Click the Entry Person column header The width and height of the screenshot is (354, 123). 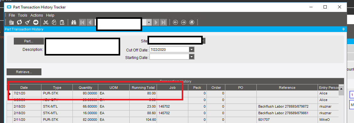click(x=328, y=88)
